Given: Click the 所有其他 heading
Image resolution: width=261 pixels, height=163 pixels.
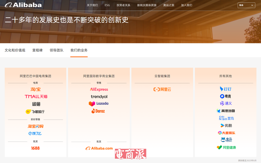Looking at the screenshot, I should coord(225,76).
